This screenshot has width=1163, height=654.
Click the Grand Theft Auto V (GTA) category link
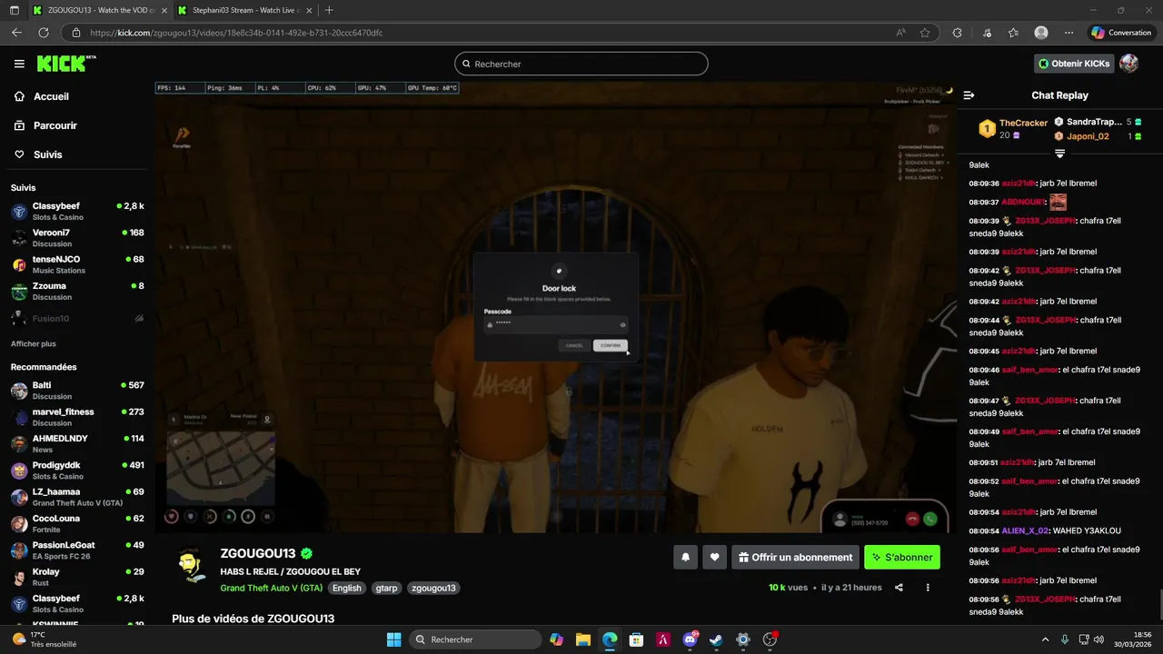click(x=271, y=588)
